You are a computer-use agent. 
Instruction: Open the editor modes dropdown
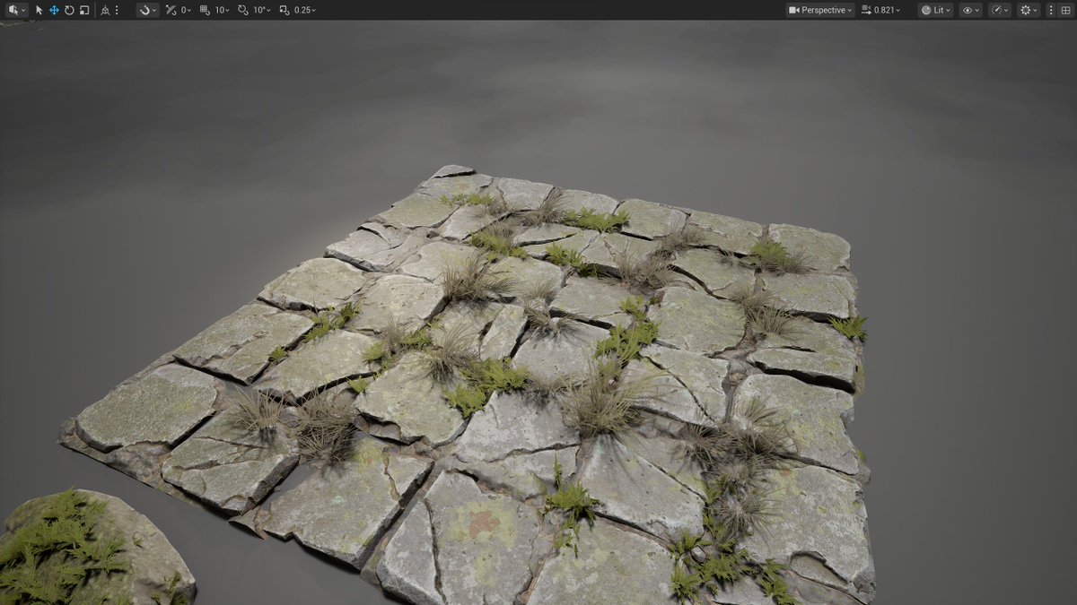pyautogui.click(x=16, y=10)
